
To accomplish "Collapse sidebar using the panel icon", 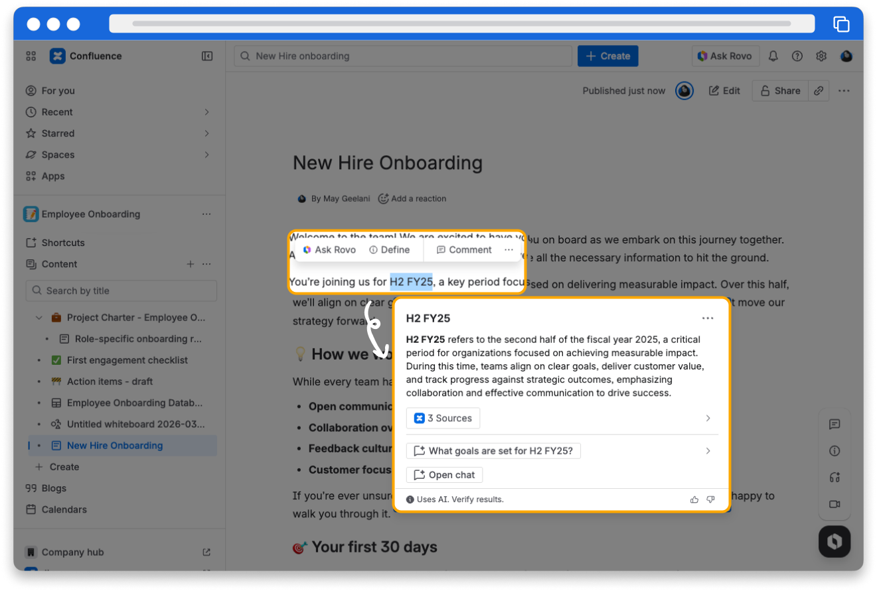I will point(207,56).
